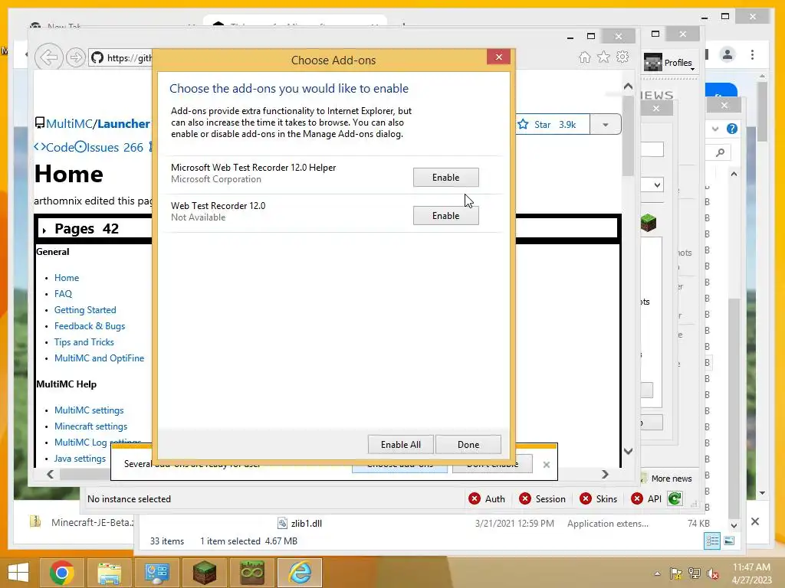The width and height of the screenshot is (785, 588).
Task: Open the MultiMC settings page
Action: coord(89,410)
